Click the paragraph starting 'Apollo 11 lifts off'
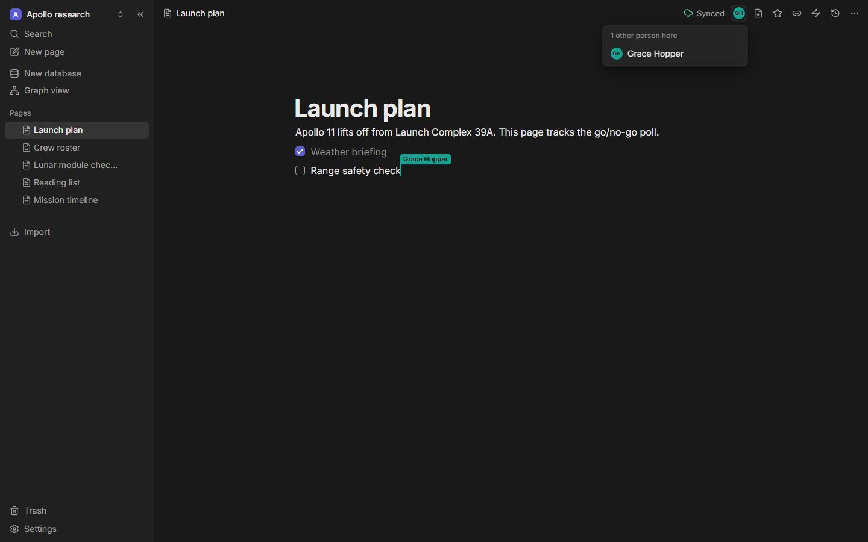This screenshot has height=542, width=868. pos(477,132)
